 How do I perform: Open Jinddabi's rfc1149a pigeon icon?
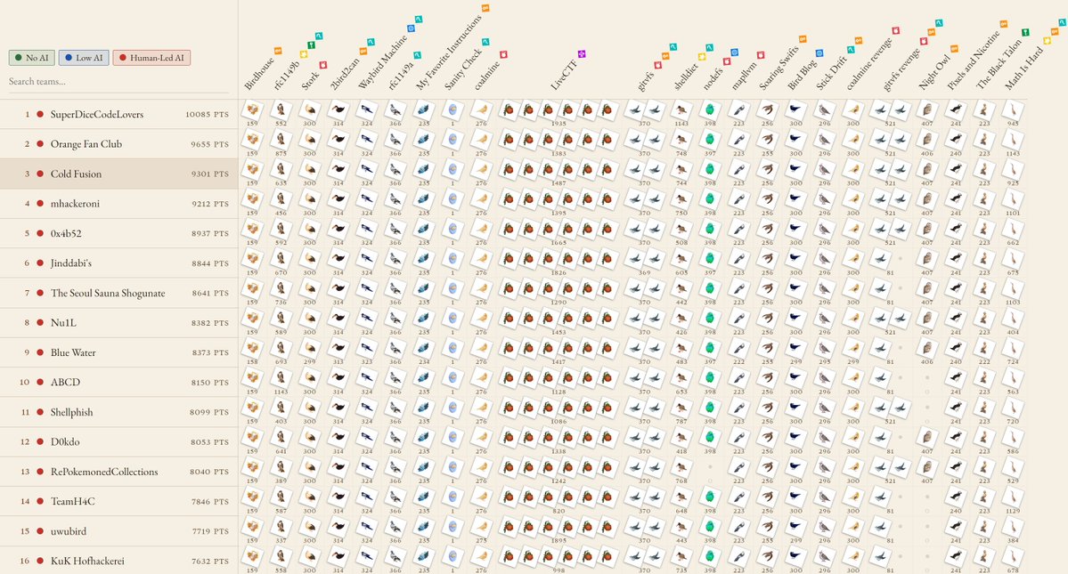point(395,259)
